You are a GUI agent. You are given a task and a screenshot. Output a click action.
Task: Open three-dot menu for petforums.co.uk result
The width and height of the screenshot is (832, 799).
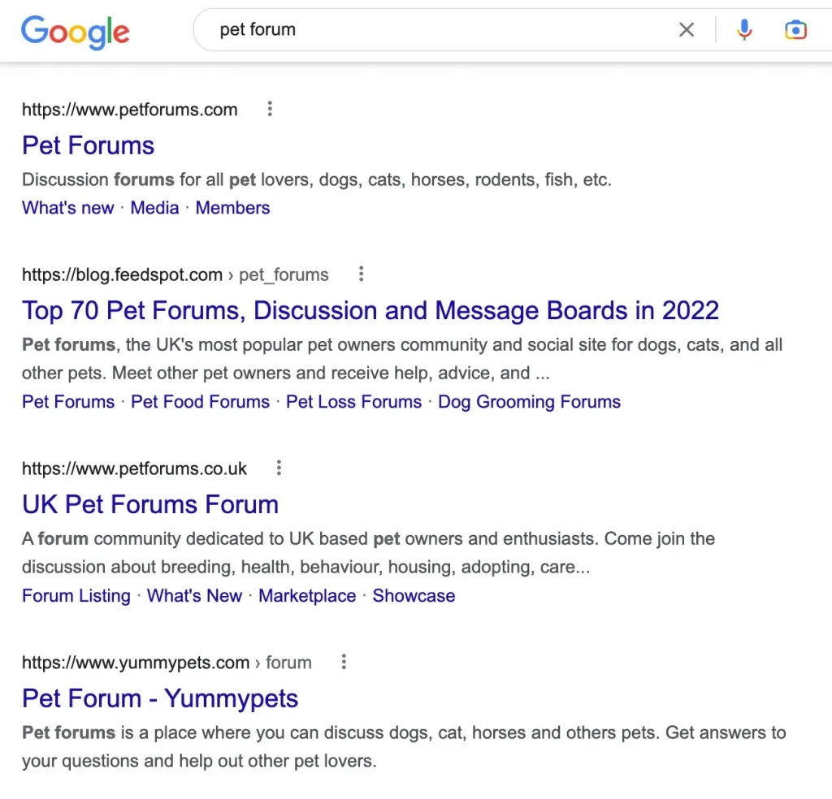pos(279,469)
